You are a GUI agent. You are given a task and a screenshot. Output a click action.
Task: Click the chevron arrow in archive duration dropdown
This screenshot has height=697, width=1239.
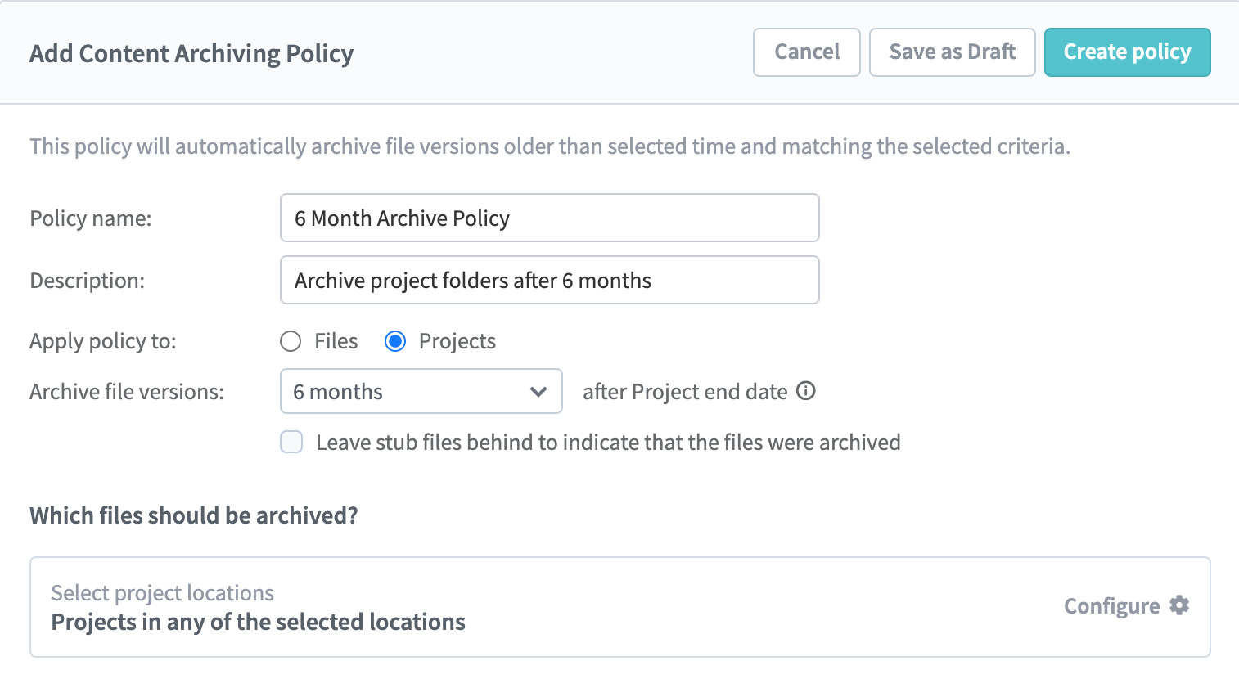click(538, 392)
